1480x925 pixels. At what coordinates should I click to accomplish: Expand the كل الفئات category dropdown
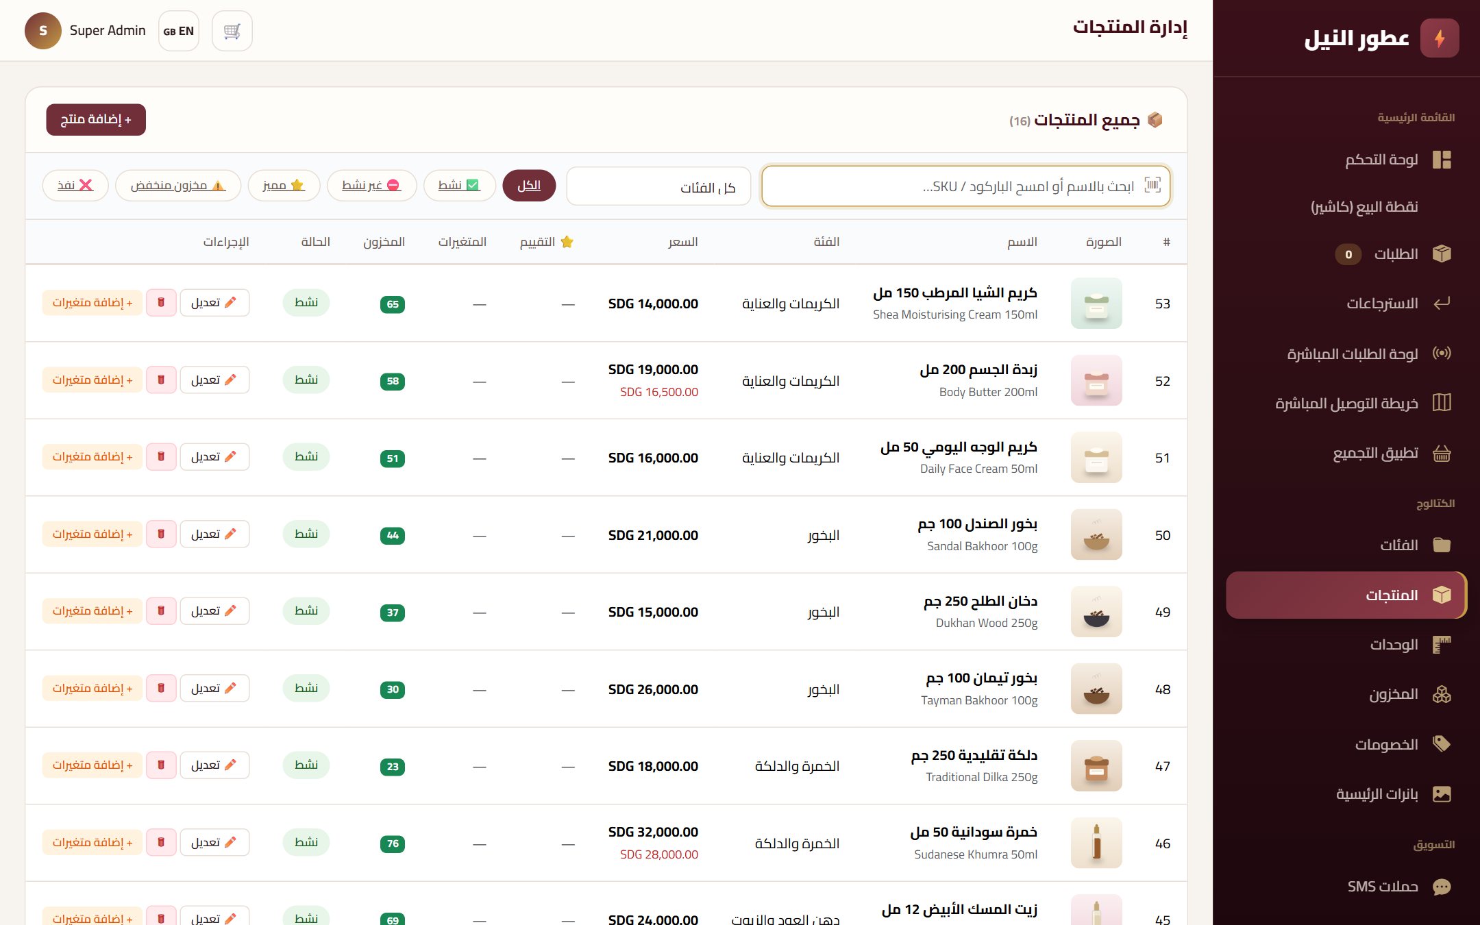pyautogui.click(x=658, y=186)
